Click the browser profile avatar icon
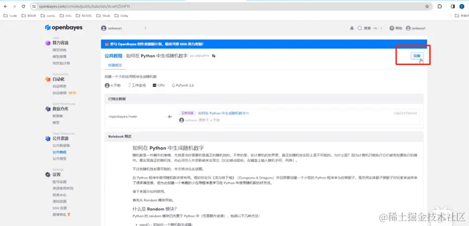469x226 pixels. (462, 6)
